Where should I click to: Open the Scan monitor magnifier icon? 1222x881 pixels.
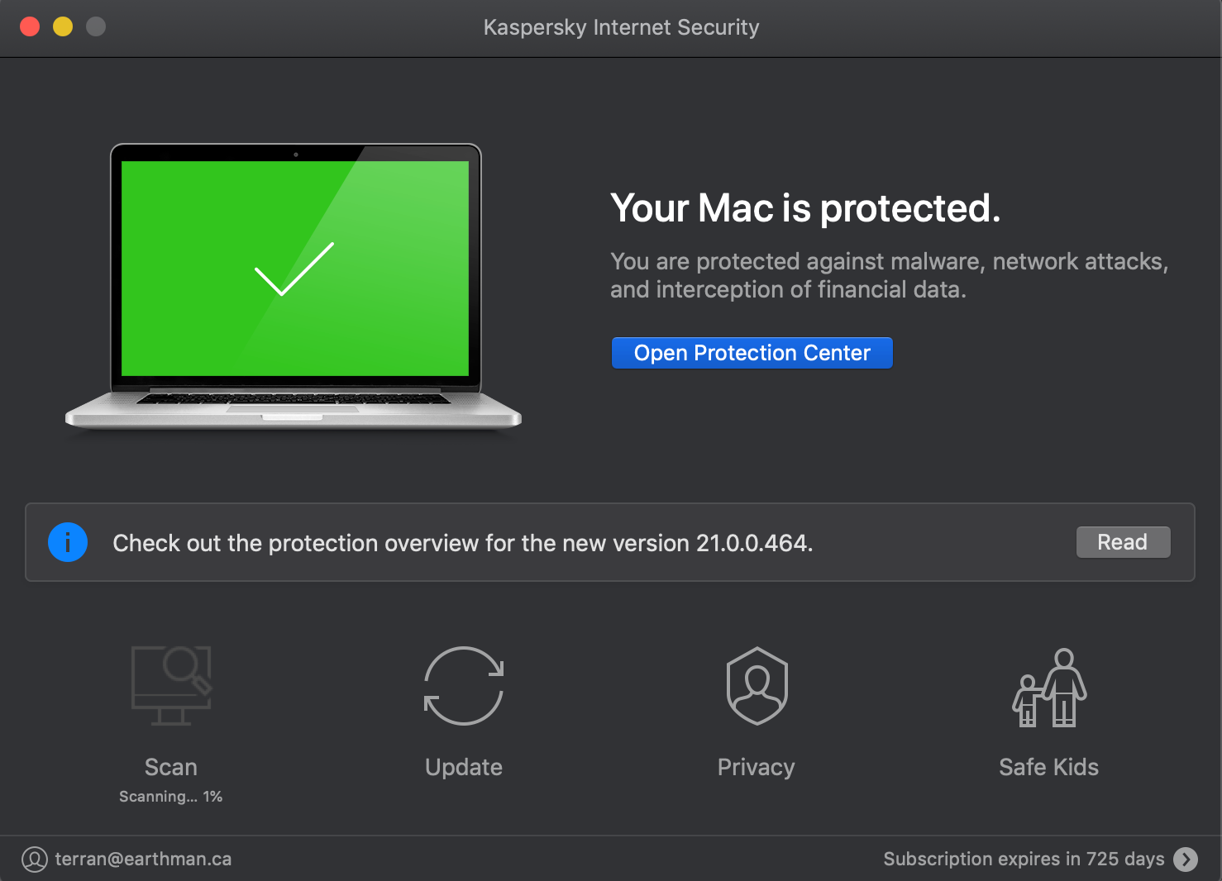(x=171, y=686)
